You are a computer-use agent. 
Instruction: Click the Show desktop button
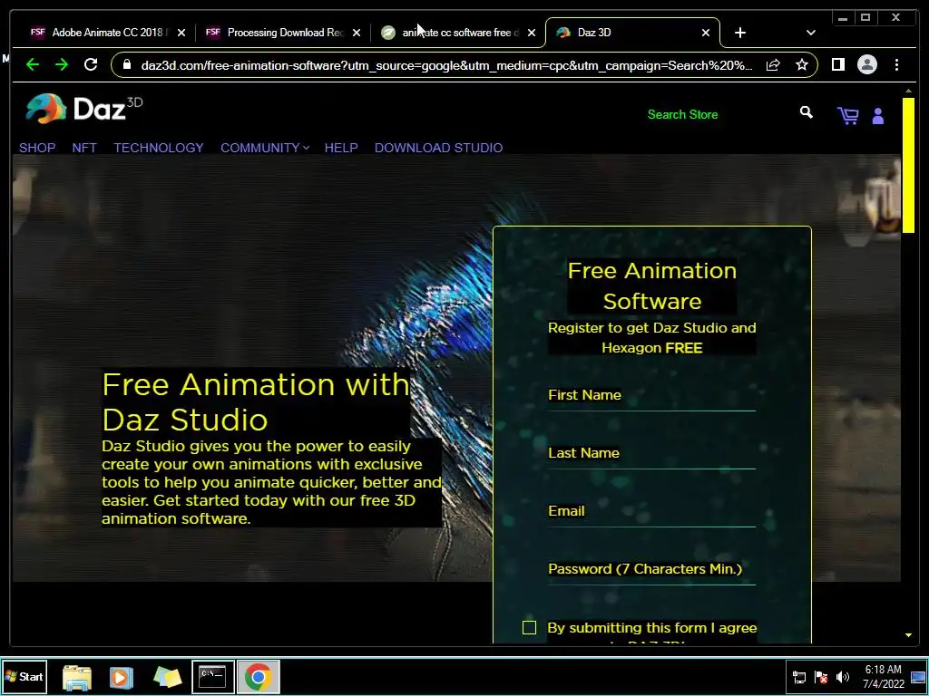point(919,677)
